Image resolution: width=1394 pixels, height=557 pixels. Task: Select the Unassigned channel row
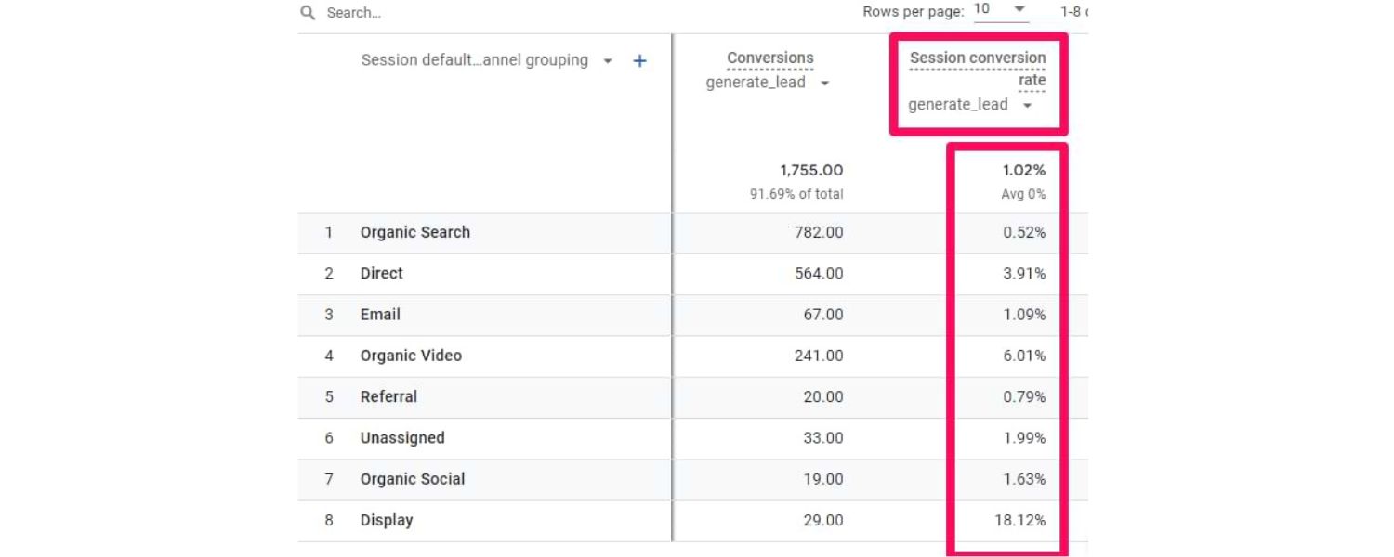pyautogui.click(x=402, y=437)
